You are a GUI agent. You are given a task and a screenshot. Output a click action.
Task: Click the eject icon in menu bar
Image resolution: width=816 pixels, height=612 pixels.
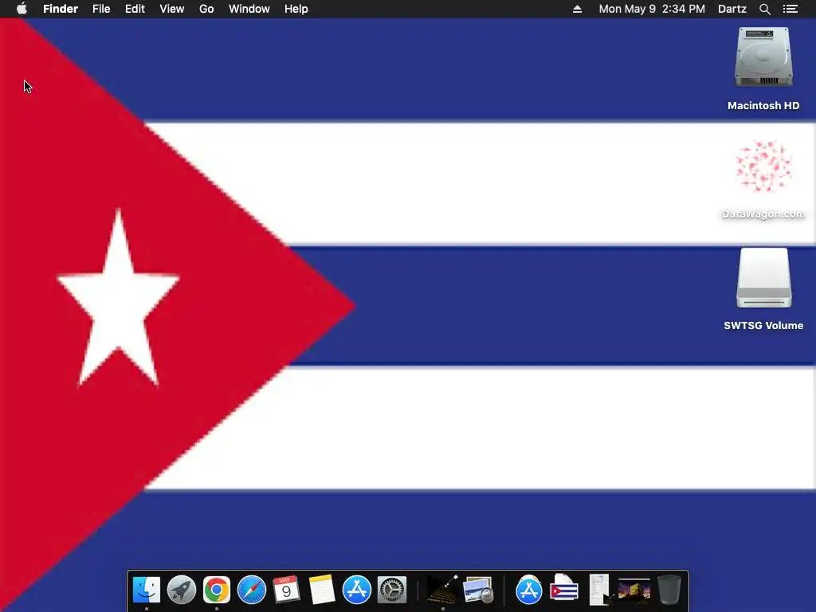577,9
